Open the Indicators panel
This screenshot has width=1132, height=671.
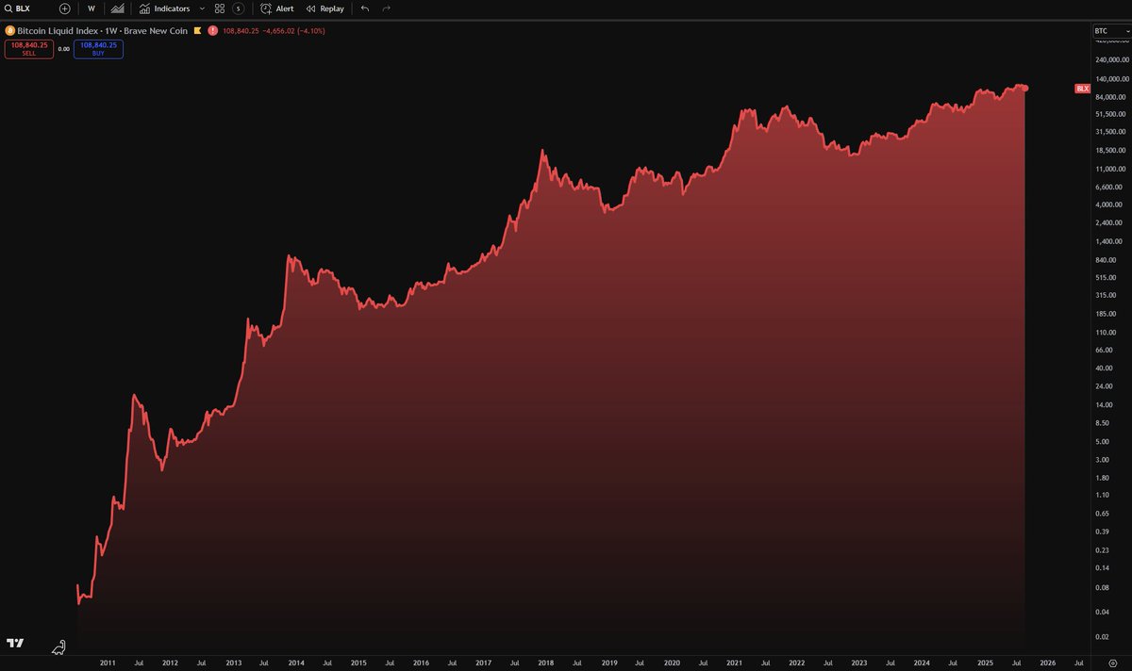click(x=164, y=8)
